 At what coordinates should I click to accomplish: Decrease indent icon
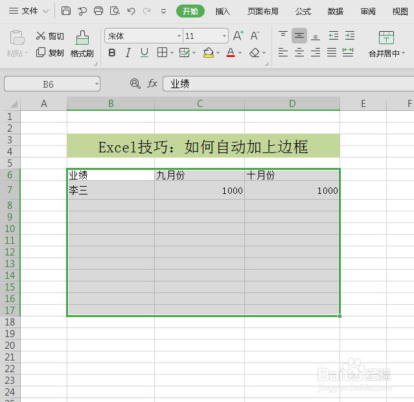[334, 36]
